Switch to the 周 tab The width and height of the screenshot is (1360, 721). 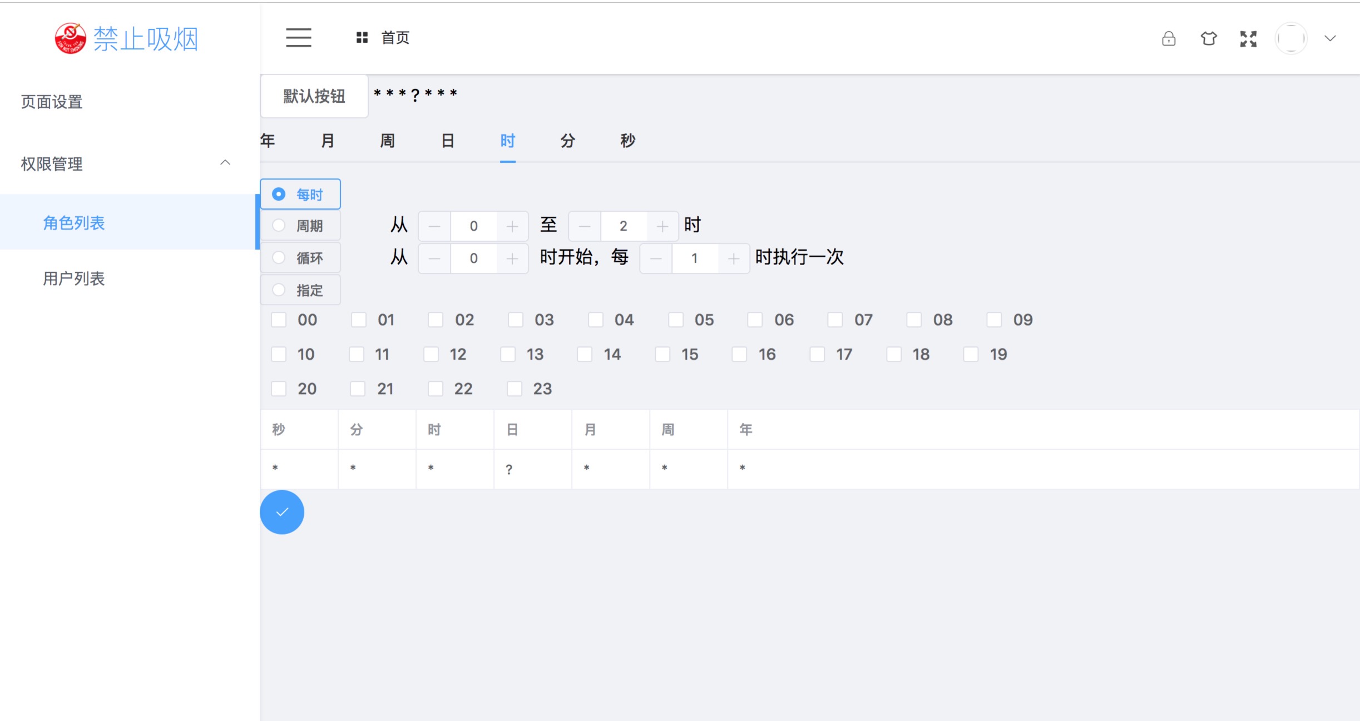387,141
